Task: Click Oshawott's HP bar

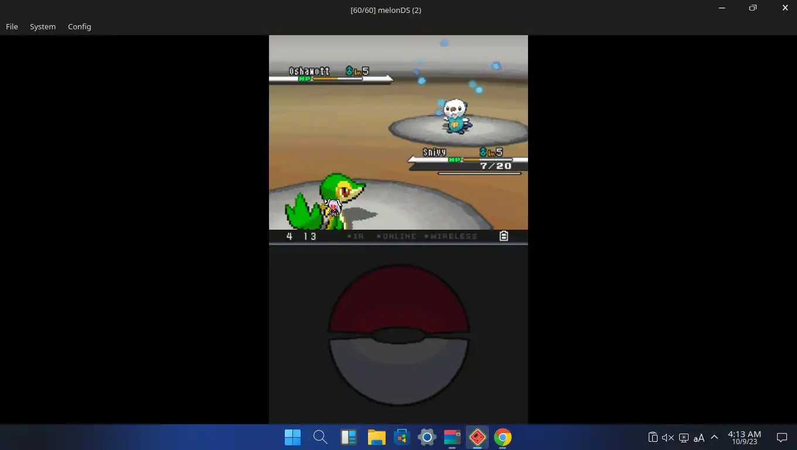Action: click(337, 79)
